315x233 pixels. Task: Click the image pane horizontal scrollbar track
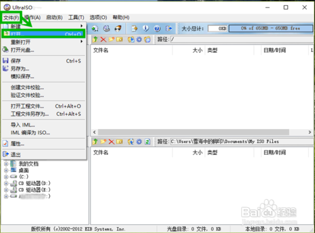point(193,132)
